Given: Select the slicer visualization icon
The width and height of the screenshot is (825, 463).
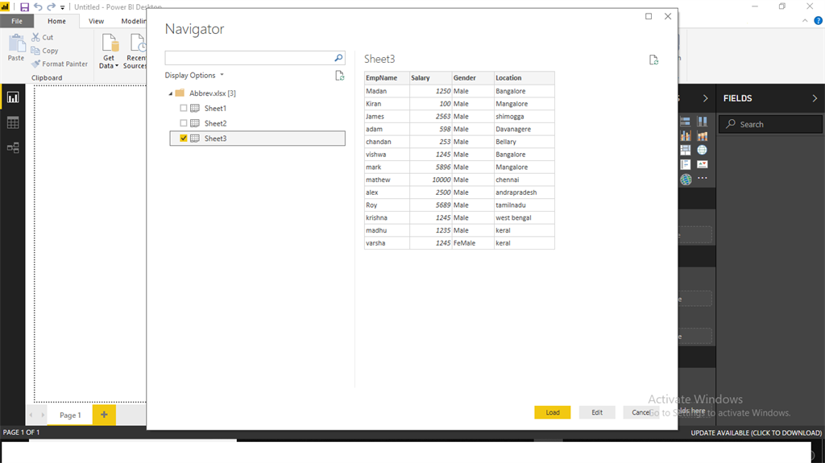Looking at the screenshot, I should point(685,165).
